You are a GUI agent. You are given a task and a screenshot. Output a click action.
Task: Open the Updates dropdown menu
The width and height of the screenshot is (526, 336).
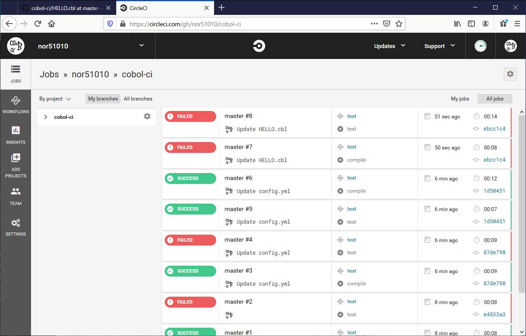[390, 46]
